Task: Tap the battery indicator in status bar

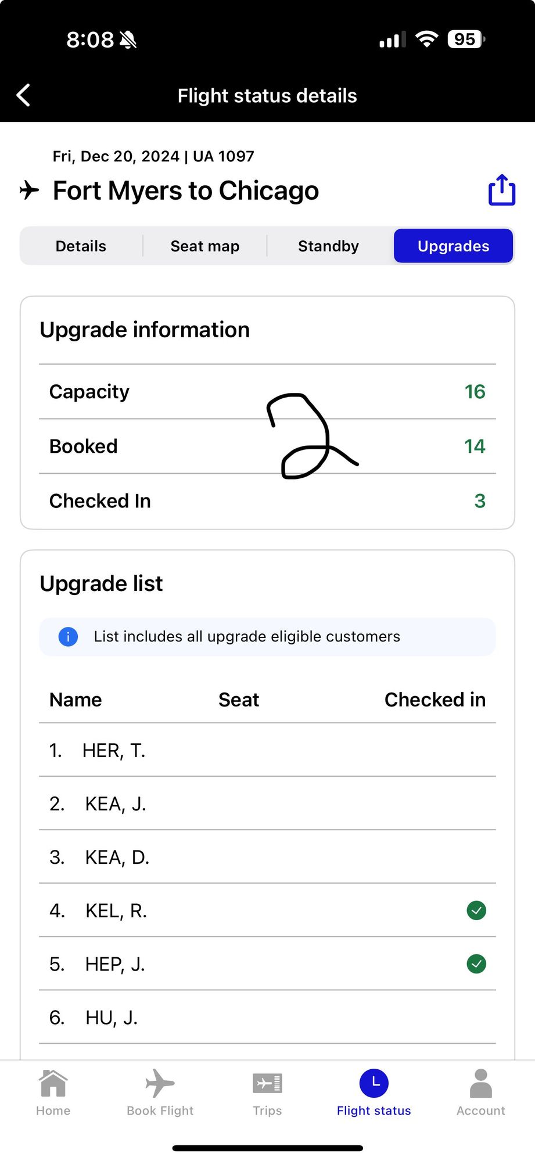Action: (x=466, y=39)
